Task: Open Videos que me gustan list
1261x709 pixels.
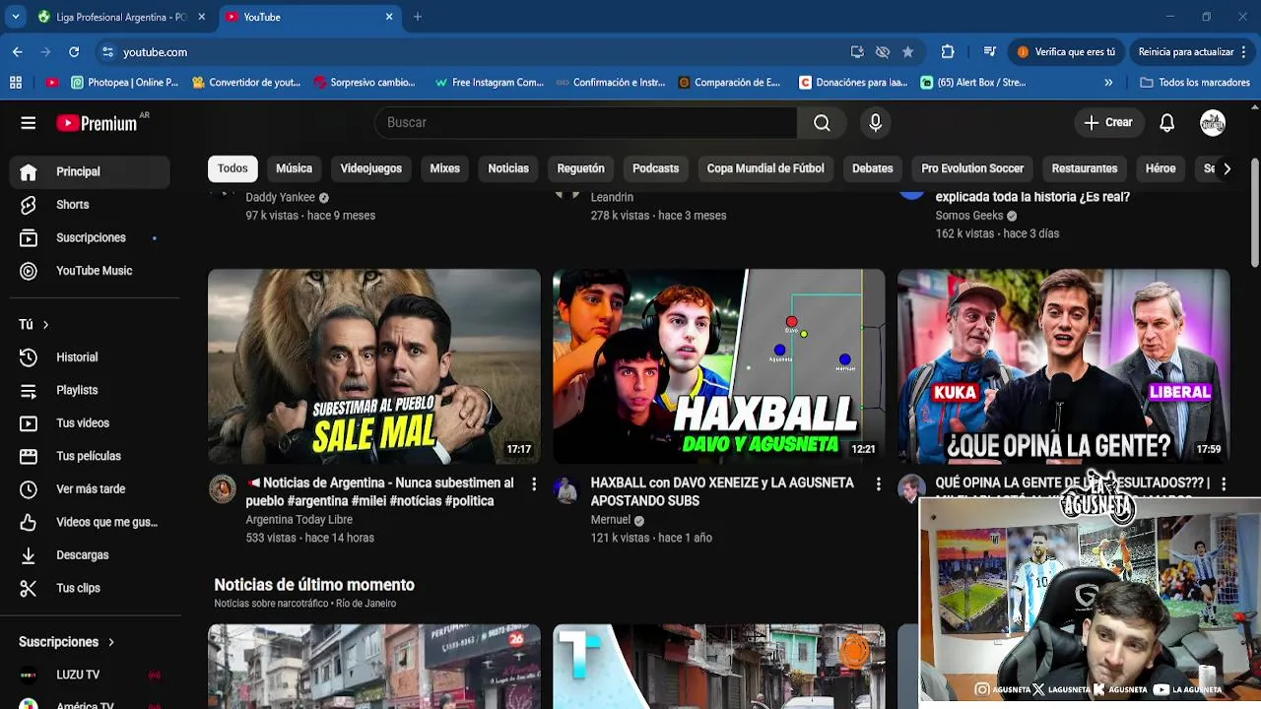Action: coord(90,522)
